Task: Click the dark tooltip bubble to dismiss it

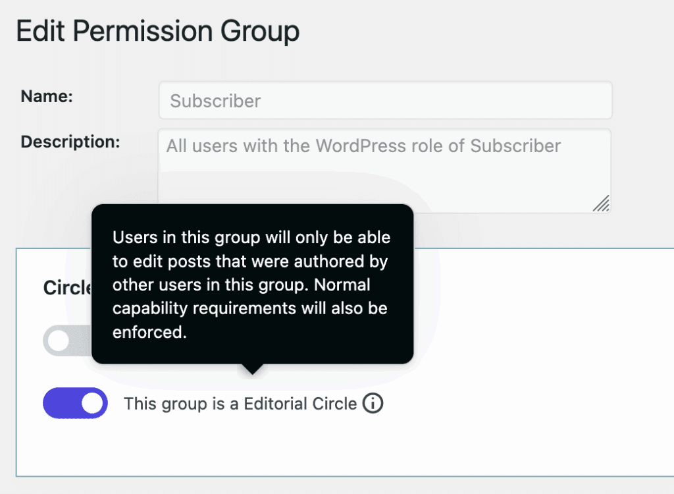Action: coord(252,283)
